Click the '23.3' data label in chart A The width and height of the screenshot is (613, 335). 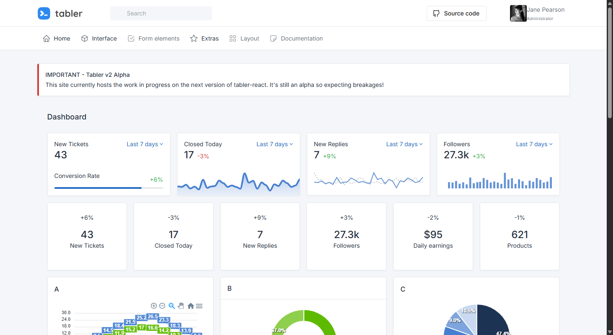coord(164,320)
